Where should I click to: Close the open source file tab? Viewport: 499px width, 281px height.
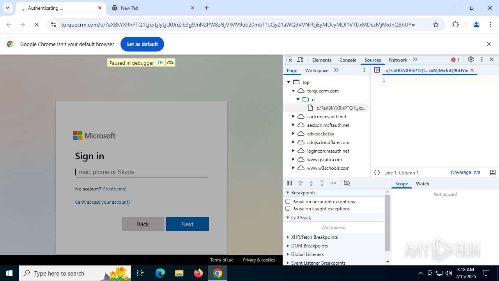472,70
